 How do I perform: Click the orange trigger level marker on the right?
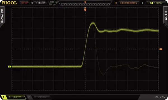click(161, 49)
